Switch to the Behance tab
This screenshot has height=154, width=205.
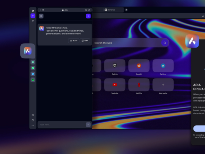110,10
